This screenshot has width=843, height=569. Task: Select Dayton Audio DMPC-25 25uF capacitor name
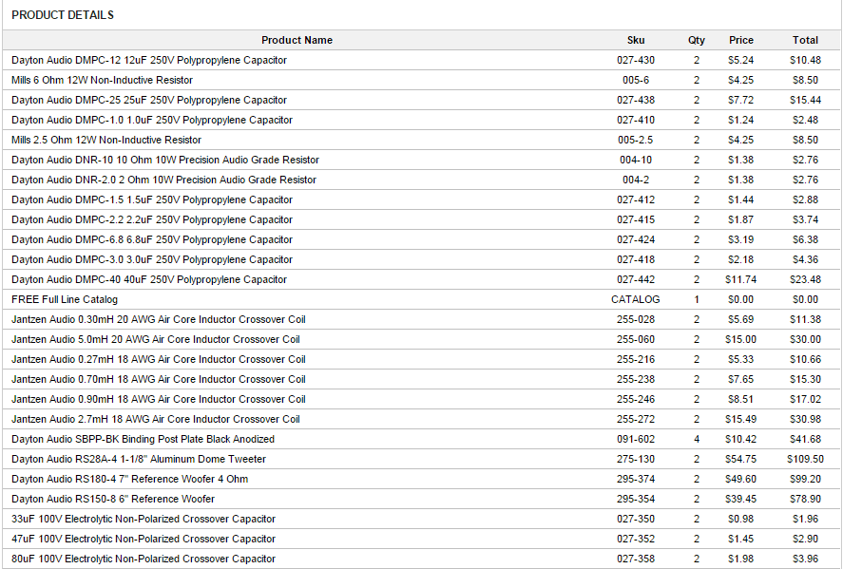click(149, 100)
